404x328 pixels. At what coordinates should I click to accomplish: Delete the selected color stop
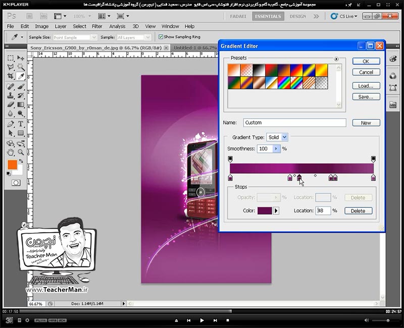click(359, 211)
